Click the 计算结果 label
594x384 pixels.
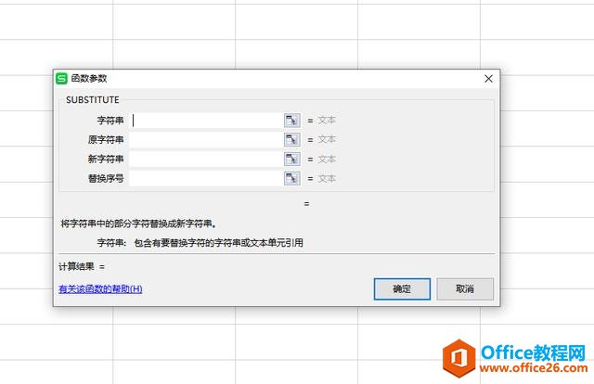tap(76, 266)
